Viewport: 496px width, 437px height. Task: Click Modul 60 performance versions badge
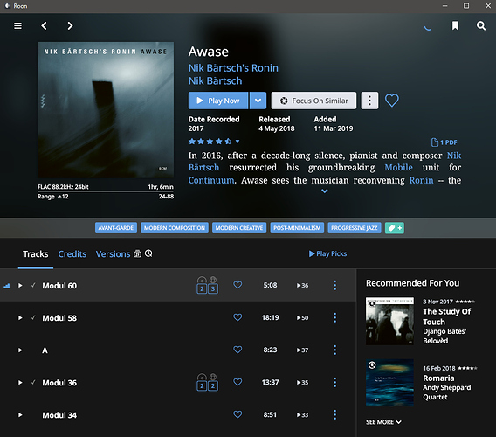coord(207,285)
